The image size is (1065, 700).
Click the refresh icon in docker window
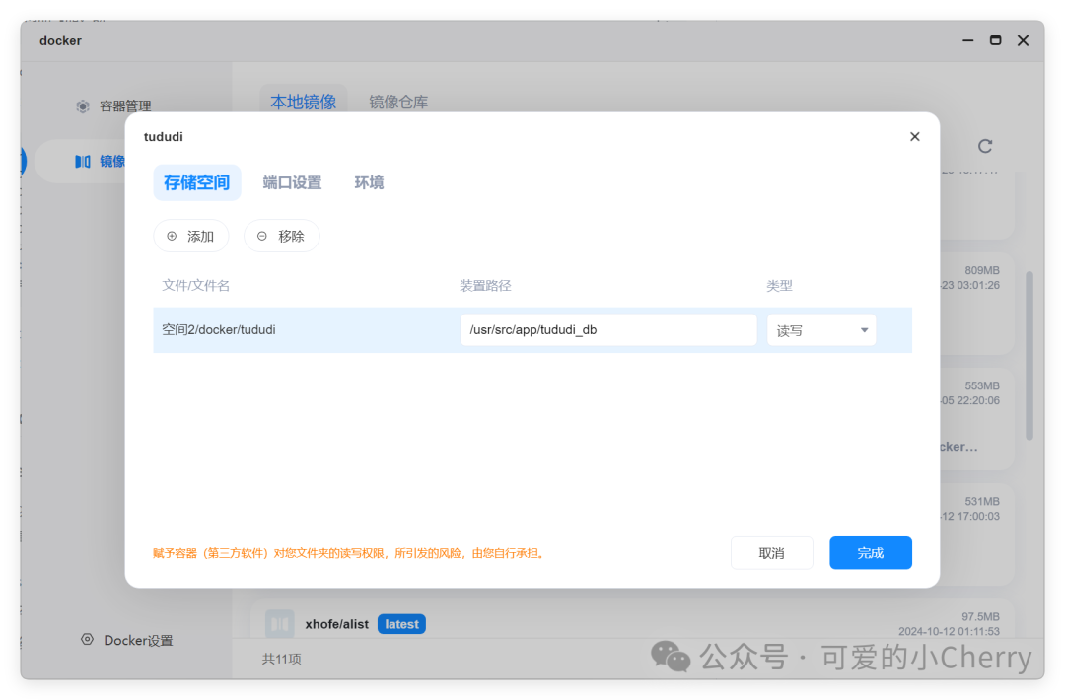tap(985, 145)
